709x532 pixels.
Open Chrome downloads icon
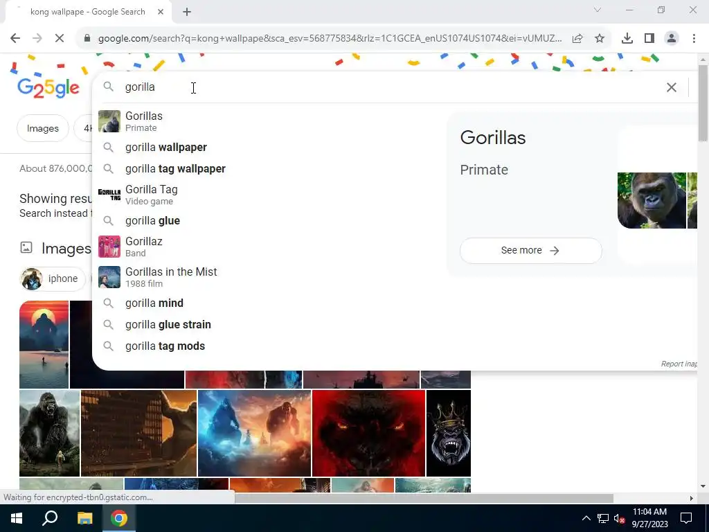pyautogui.click(x=627, y=39)
